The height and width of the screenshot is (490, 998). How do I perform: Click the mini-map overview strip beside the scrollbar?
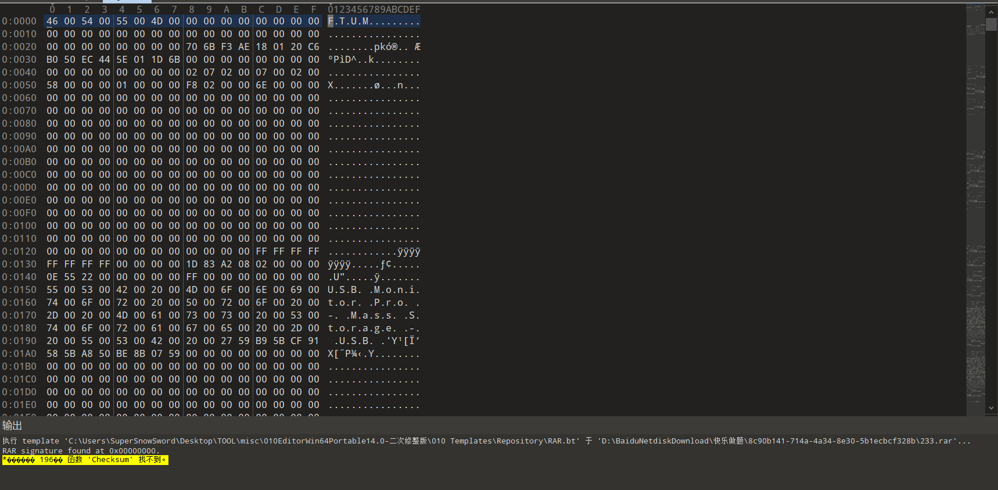click(x=975, y=209)
